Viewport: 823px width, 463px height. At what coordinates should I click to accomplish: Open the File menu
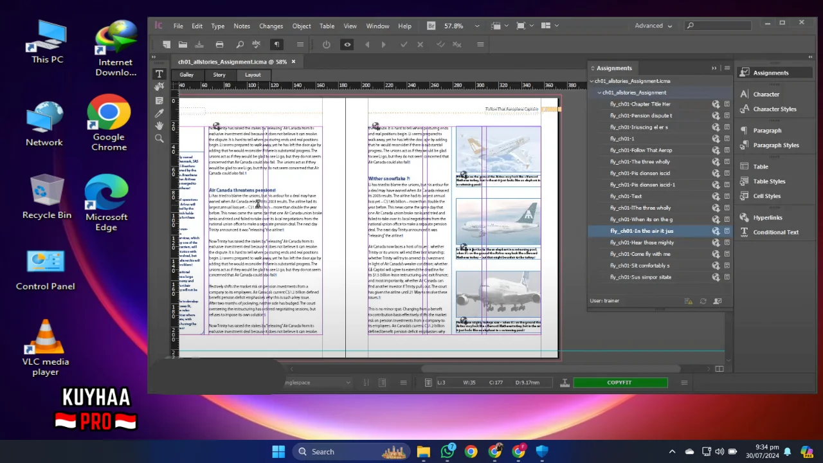click(178, 26)
